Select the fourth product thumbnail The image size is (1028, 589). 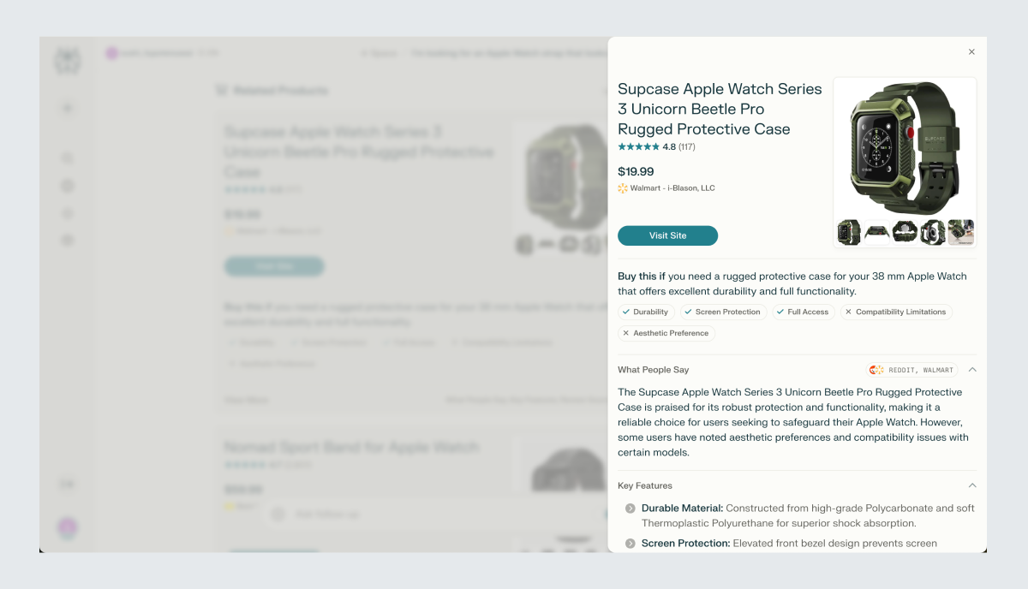[x=933, y=232]
